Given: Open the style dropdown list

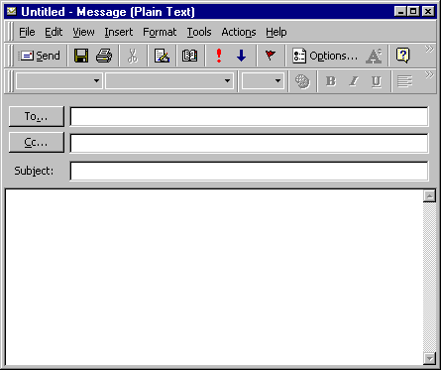Looking at the screenshot, I should click(96, 80).
